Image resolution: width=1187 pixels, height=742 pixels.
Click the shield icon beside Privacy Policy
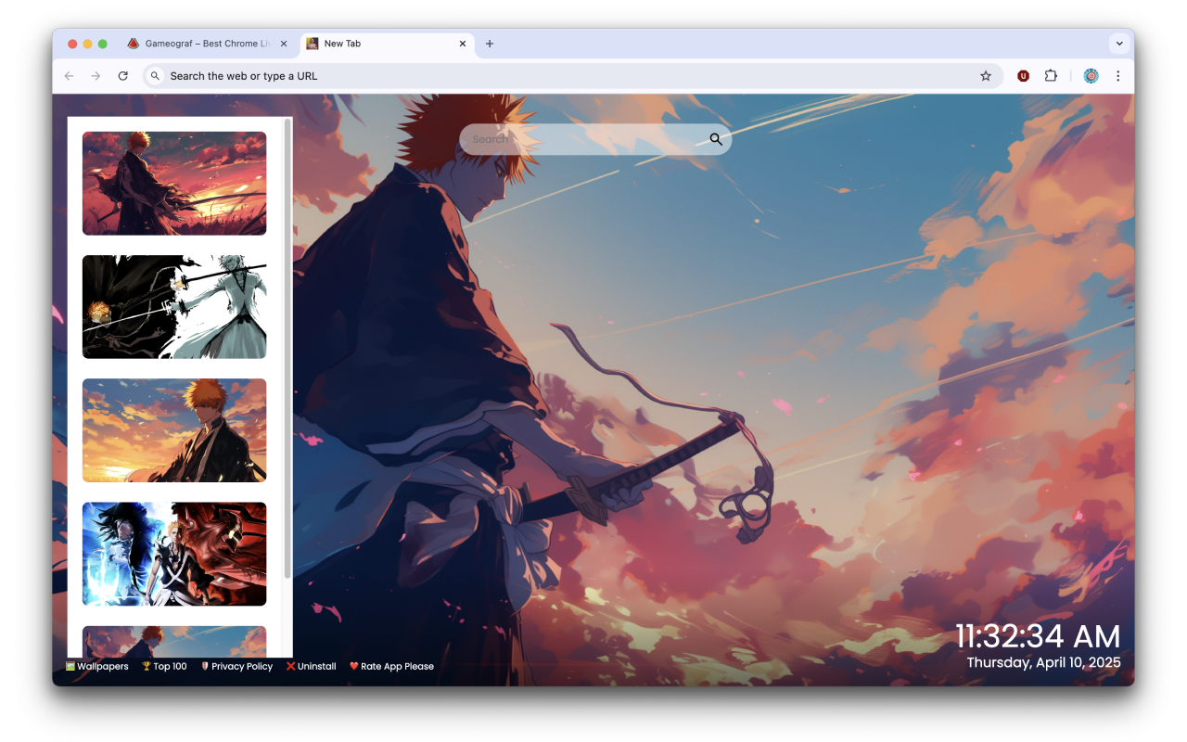tap(205, 666)
